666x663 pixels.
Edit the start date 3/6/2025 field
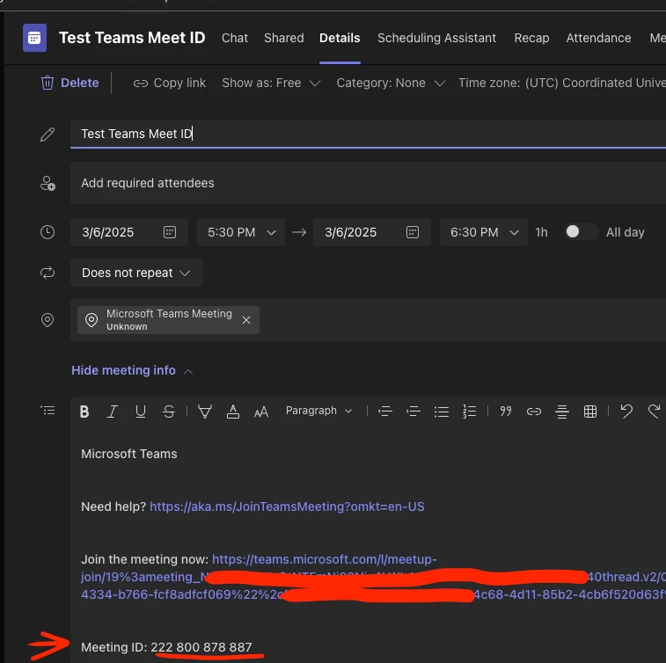[x=129, y=232]
